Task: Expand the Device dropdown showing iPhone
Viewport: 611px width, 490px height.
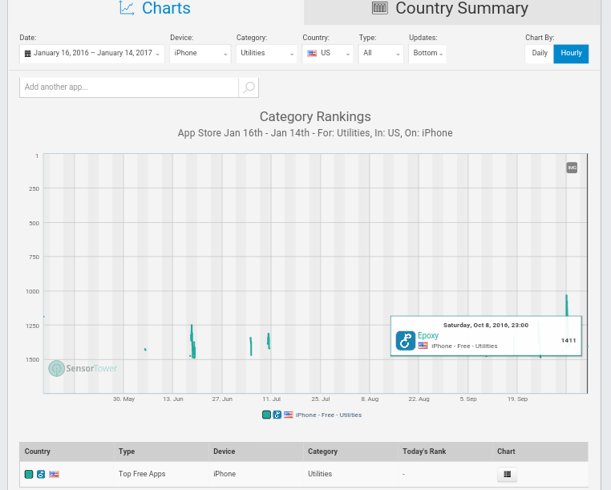Action: (200, 54)
